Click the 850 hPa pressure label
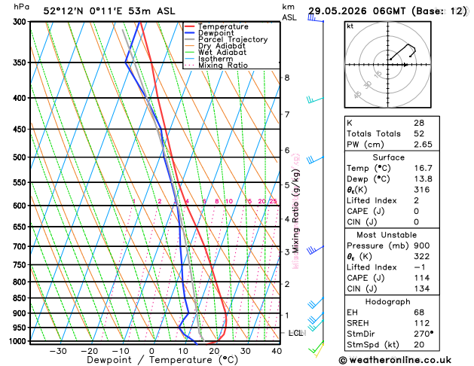474x366 pixels. click(x=21, y=298)
